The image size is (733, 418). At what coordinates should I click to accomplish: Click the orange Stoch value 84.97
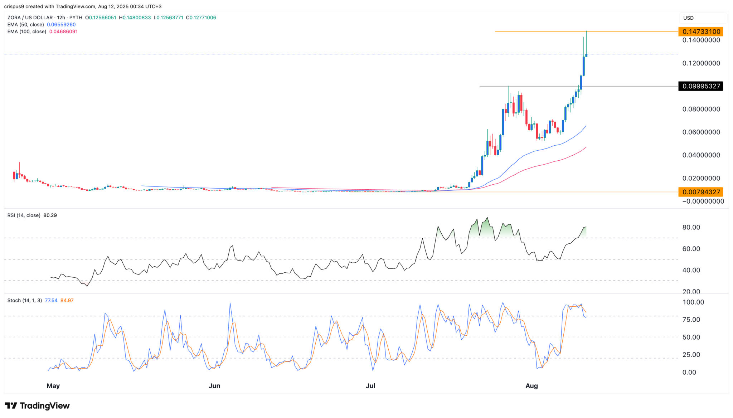(67, 301)
